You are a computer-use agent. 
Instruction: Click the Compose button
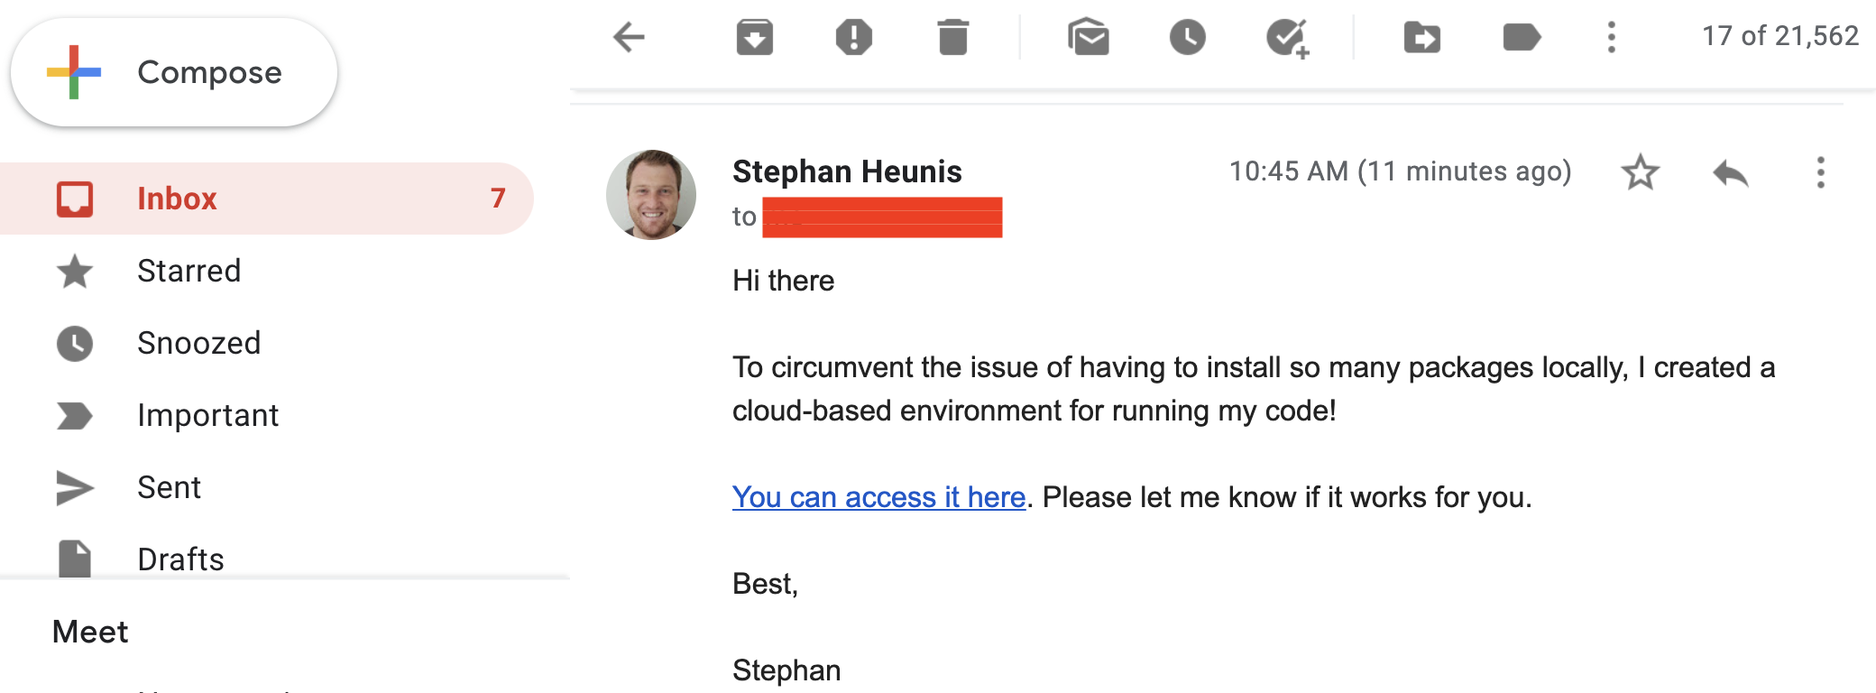pos(174,72)
